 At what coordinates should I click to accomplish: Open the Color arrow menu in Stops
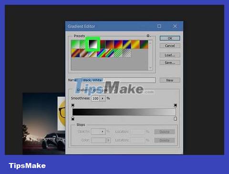(108, 140)
